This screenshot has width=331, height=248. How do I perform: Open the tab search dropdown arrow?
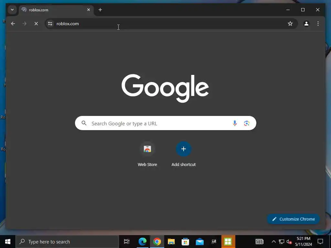click(12, 10)
